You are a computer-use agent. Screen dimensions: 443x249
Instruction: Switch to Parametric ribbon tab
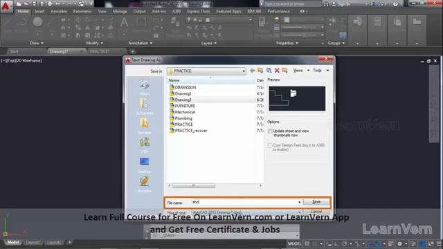coord(82,11)
